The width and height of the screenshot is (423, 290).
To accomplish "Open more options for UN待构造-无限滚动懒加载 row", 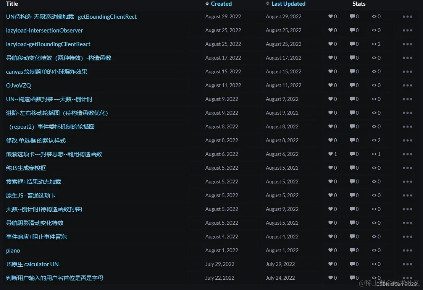I will [x=407, y=16].
